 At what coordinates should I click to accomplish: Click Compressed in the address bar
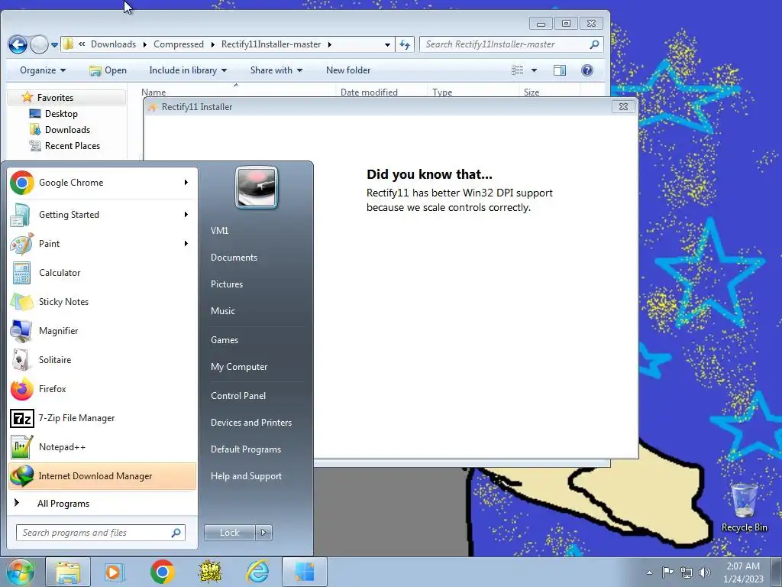tap(179, 44)
